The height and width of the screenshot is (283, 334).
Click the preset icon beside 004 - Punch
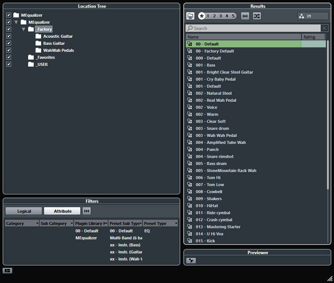pos(190,149)
